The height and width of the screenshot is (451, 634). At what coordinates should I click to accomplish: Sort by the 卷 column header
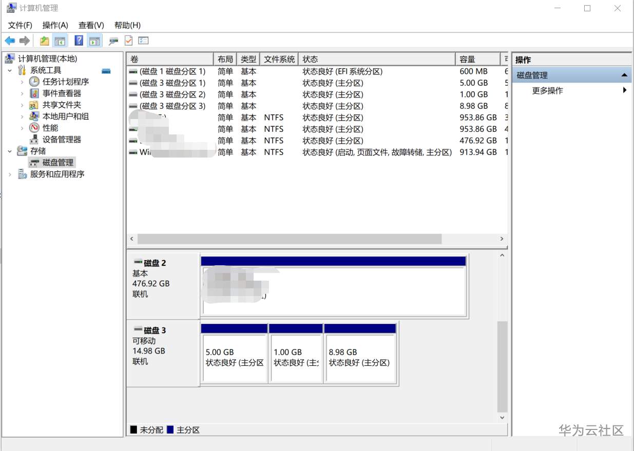[170, 59]
